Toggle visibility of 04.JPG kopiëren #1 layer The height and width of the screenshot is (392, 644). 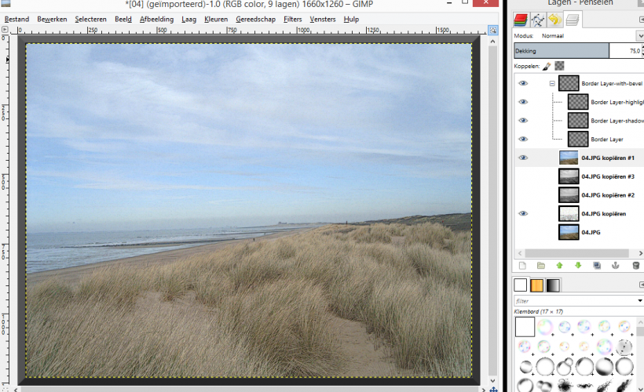(523, 158)
